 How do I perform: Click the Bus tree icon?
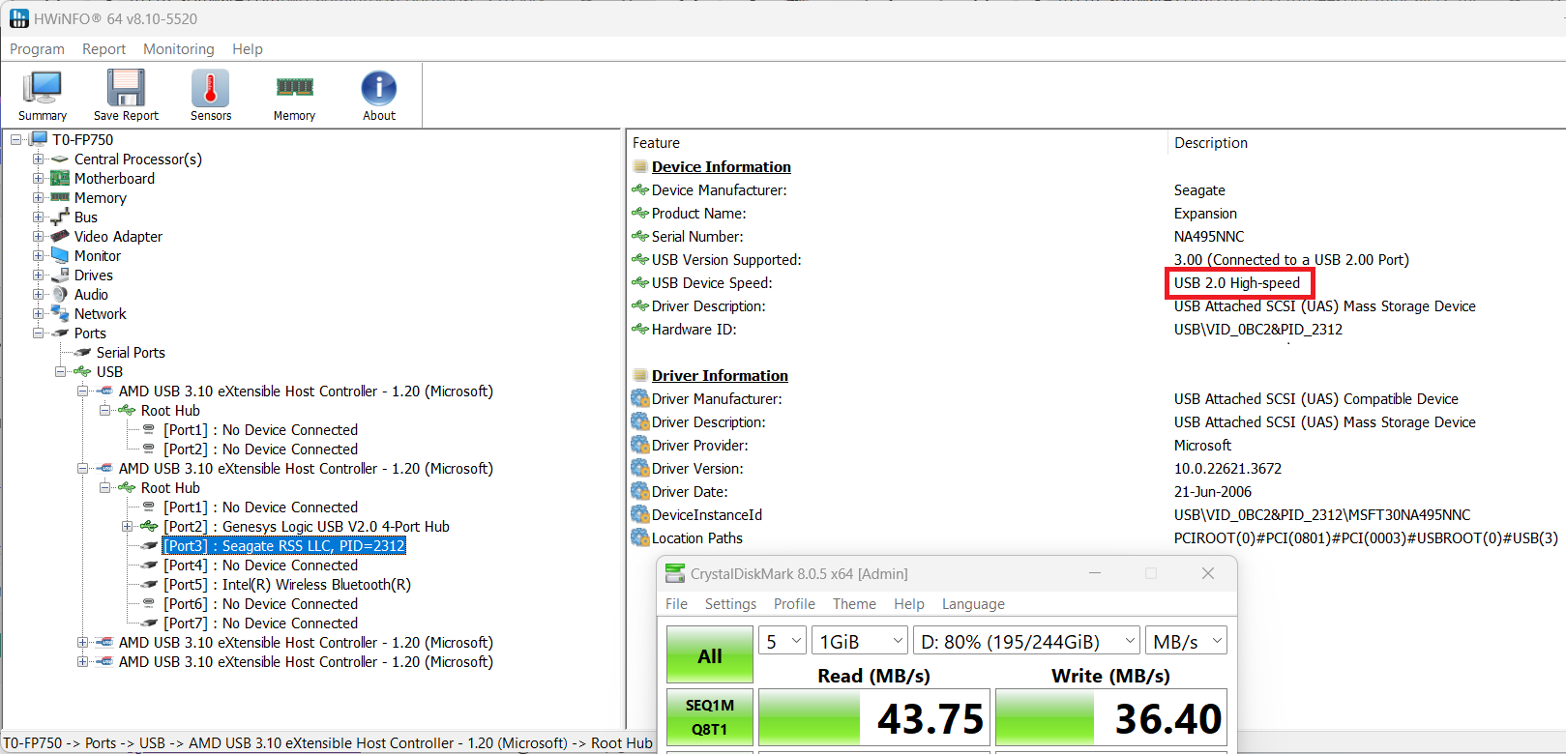coord(60,217)
